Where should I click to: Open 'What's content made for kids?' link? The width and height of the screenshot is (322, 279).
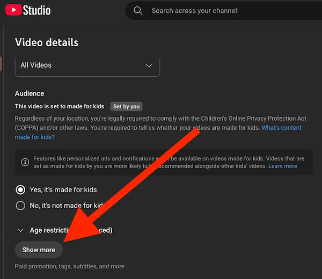[x=281, y=128]
